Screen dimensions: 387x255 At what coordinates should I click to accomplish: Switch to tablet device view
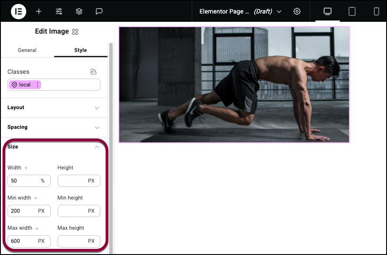(x=352, y=11)
